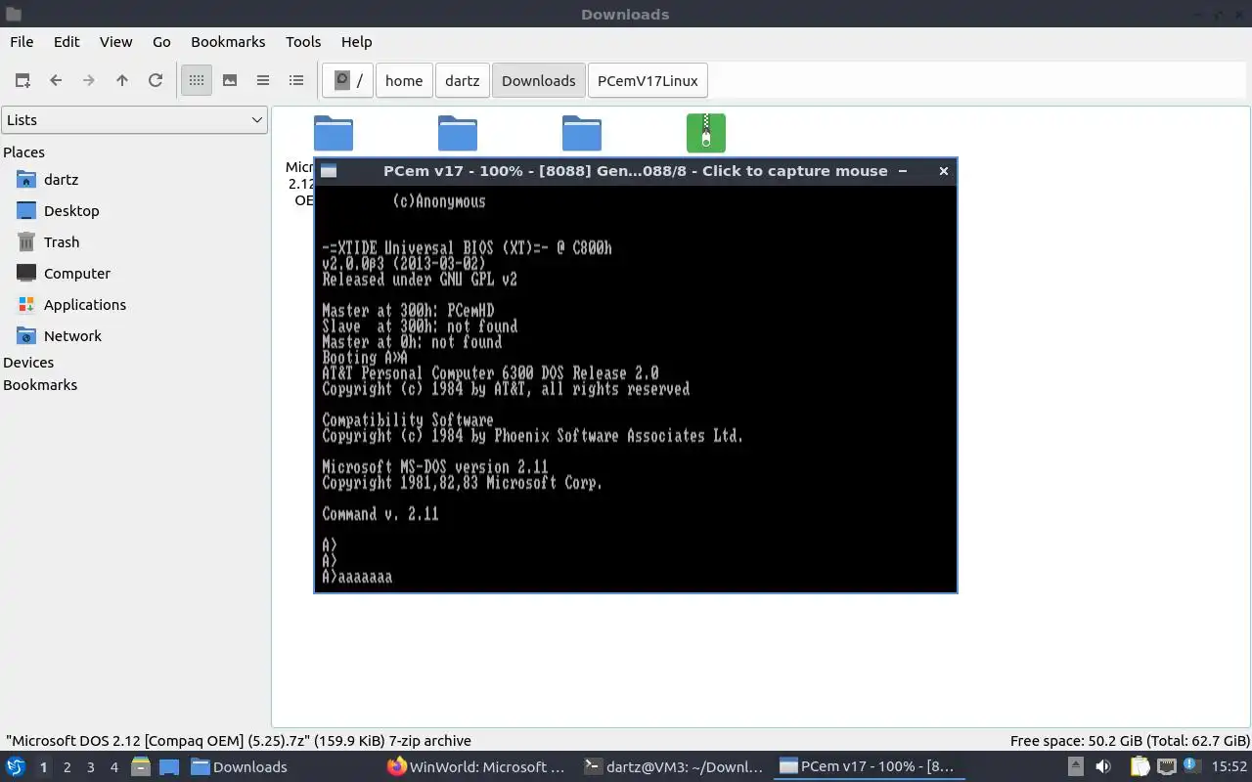Switch to workspace 4
The image size is (1252, 782).
[113, 767]
